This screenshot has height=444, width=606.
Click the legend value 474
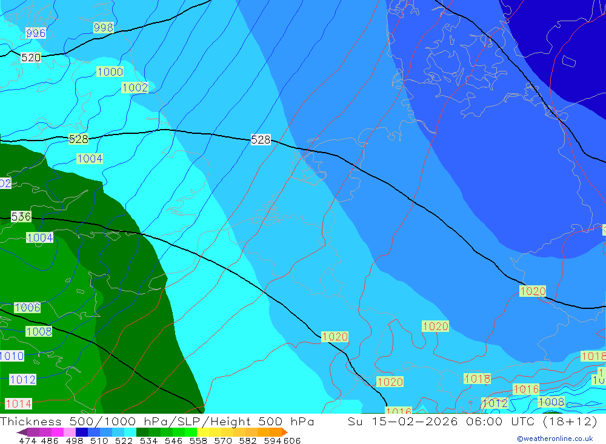pyautogui.click(x=27, y=440)
